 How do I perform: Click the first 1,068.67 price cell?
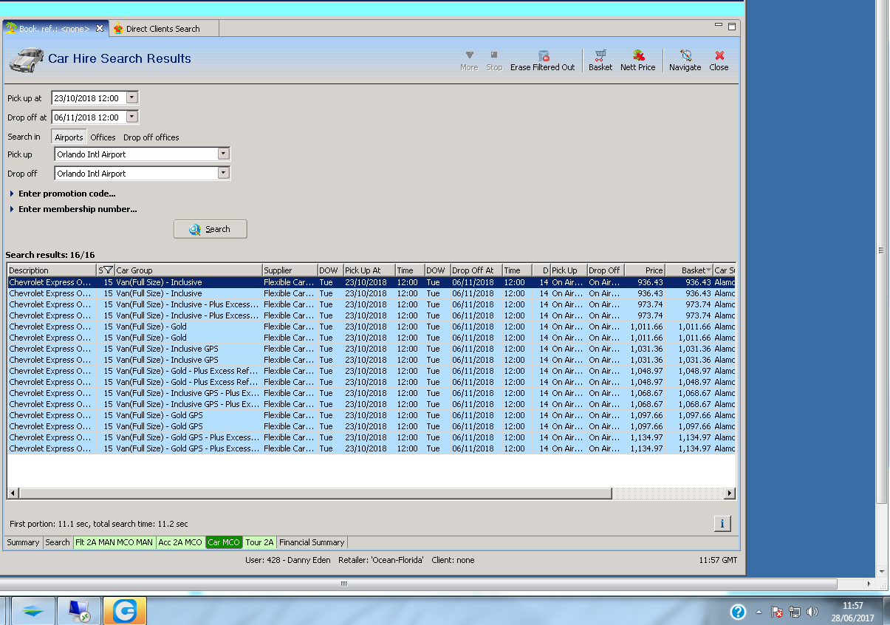click(646, 393)
